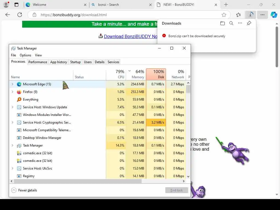Reload the page with the refresh icon
Image resolution: width=280 pixels, height=210 pixels.
click(20, 15)
